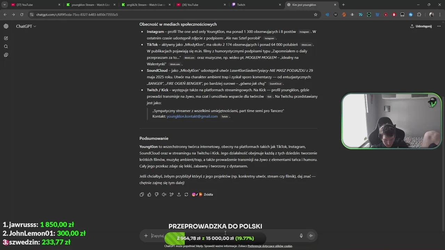445x250 pixels.
Task: Open the SoundCloud source chip
Action: point(275,84)
